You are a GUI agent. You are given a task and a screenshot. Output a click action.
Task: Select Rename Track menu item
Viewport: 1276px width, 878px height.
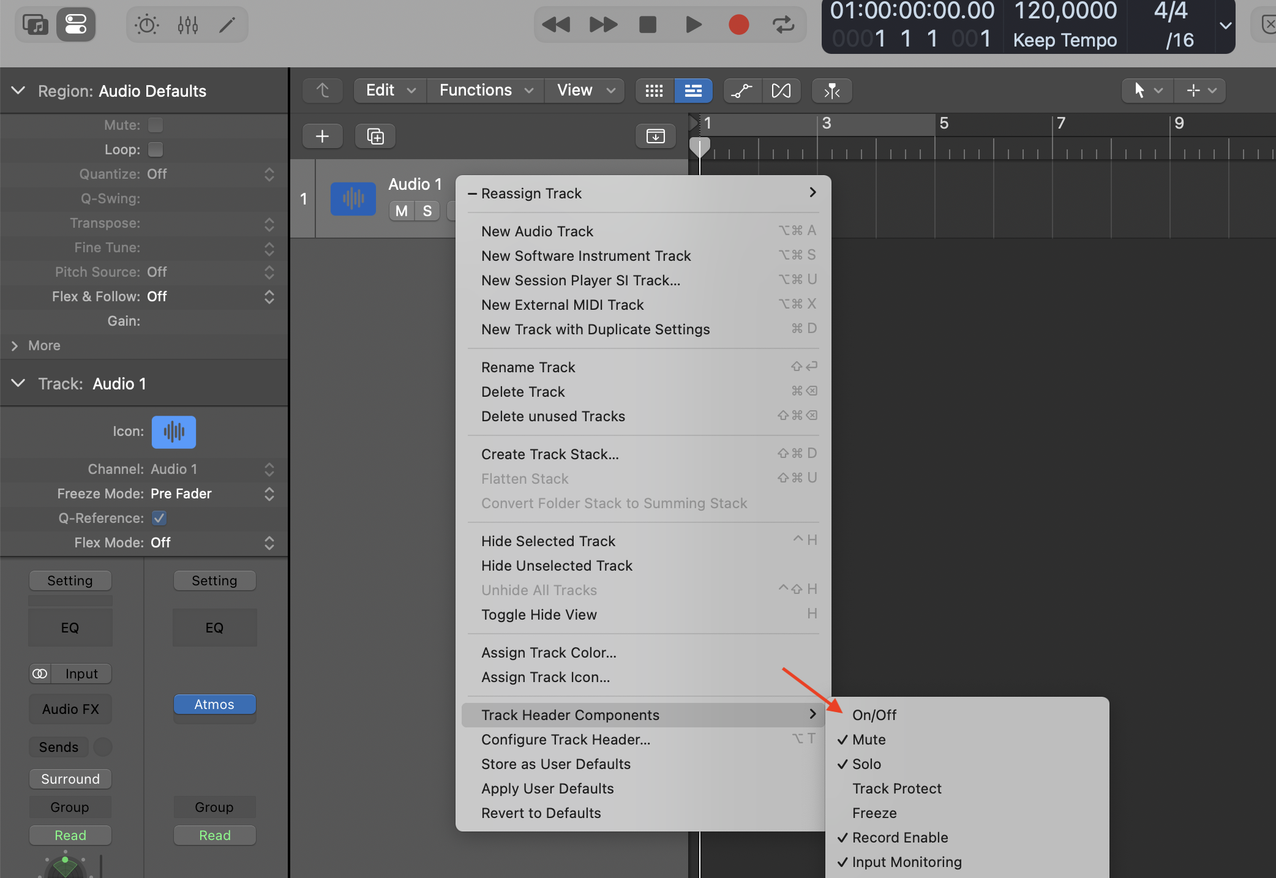coord(643,367)
